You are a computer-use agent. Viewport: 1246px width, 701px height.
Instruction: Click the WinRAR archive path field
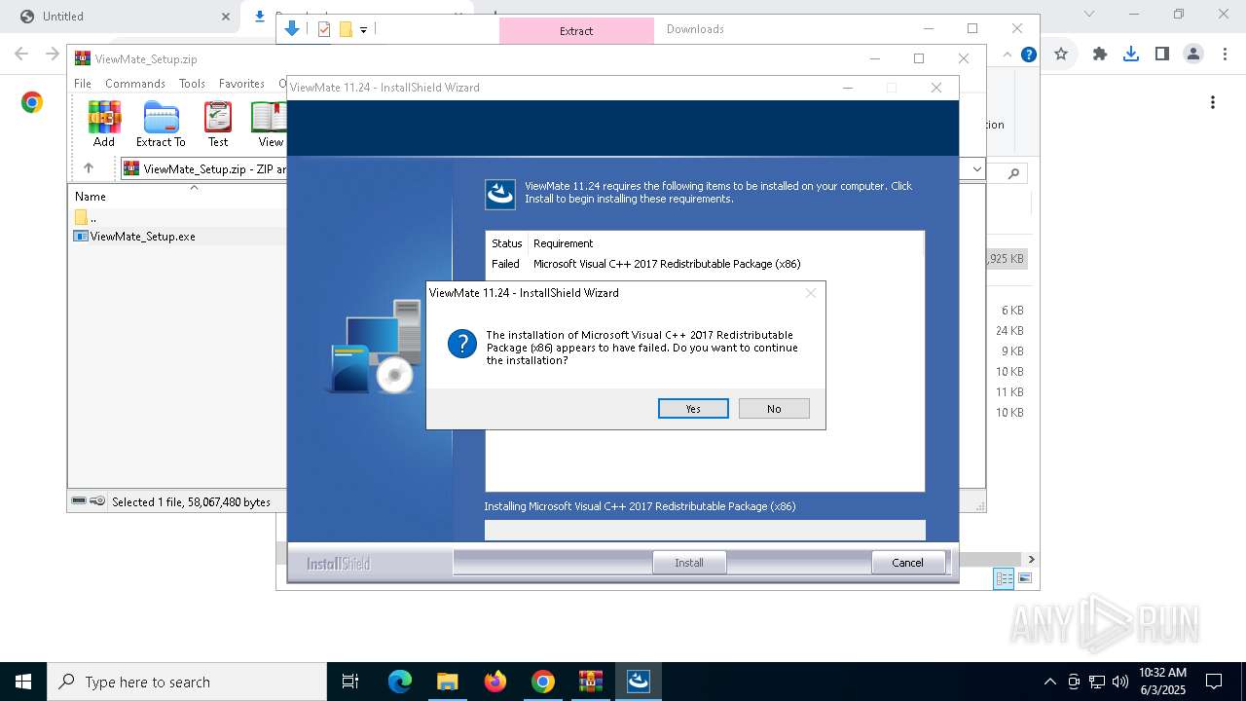[x=204, y=168]
